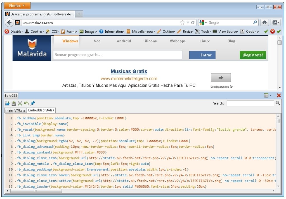Open the www.miinternetinteligente.com link

click(129, 79)
